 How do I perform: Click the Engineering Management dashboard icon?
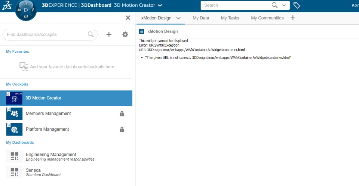click(15, 156)
